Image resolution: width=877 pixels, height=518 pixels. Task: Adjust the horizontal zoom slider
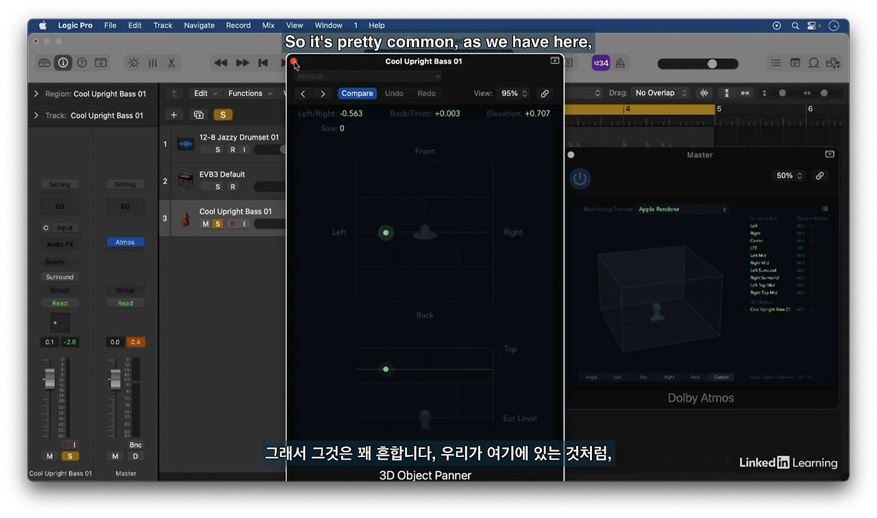tap(824, 93)
